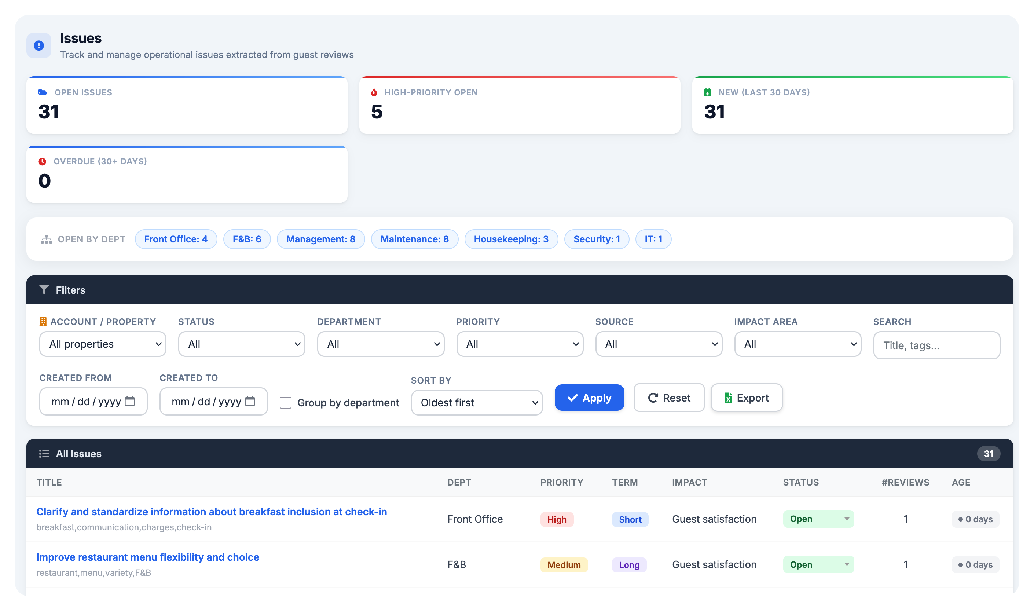Click the open folder icon by Open Issues

tap(43, 92)
